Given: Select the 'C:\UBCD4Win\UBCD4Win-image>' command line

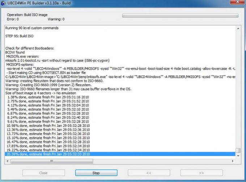Looking at the screenshot, I should coord(120,77).
